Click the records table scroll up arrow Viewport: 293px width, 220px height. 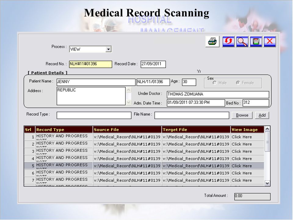(x=267, y=129)
